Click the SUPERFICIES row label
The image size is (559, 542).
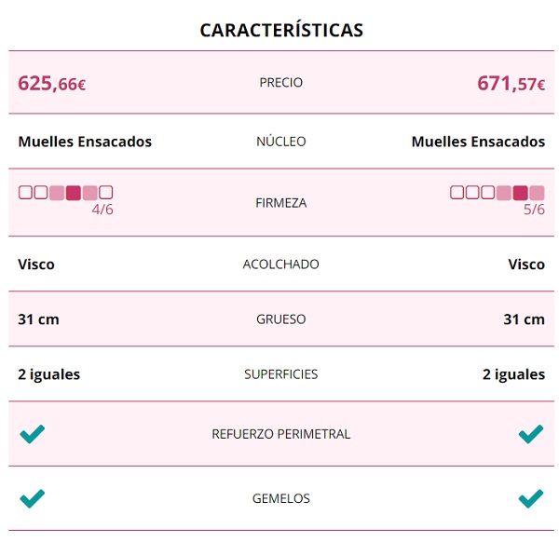(280, 374)
